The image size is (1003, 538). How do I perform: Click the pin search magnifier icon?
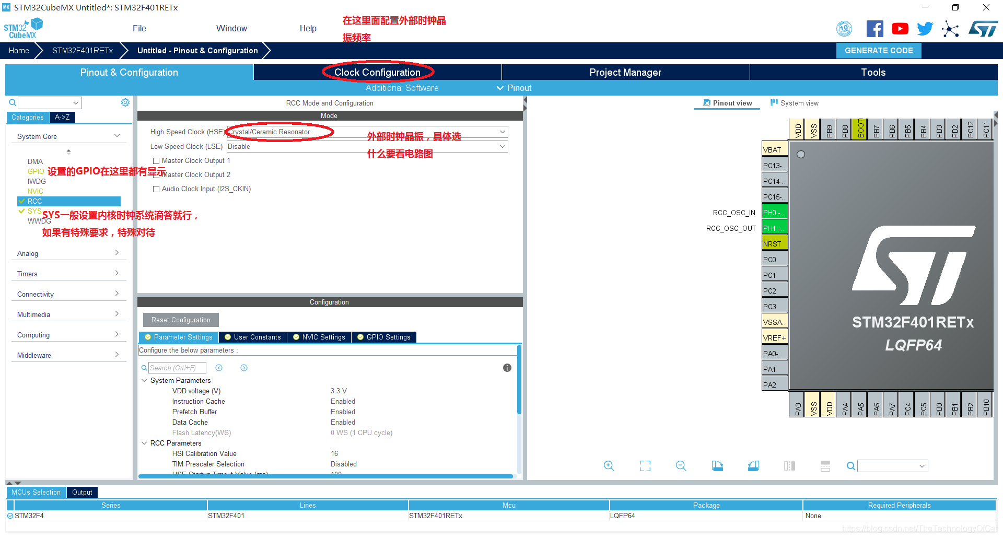851,466
